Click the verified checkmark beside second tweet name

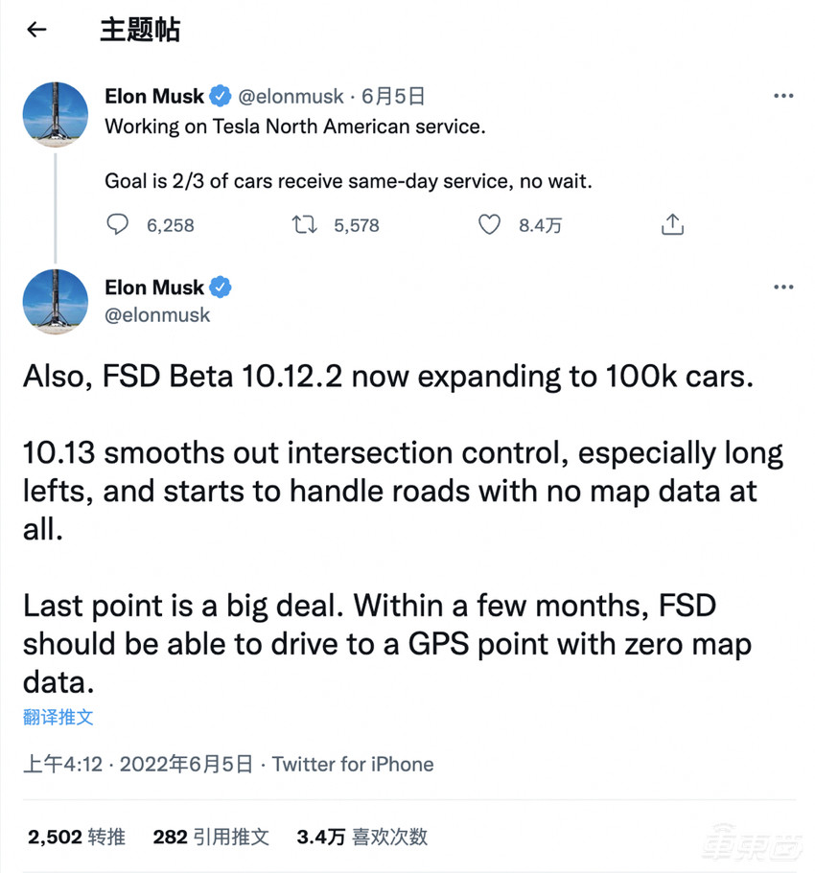point(221,286)
